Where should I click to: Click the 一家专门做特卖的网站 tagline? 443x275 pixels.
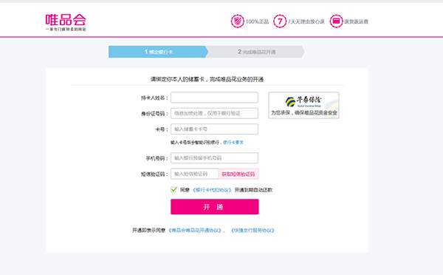pyautogui.click(x=66, y=29)
